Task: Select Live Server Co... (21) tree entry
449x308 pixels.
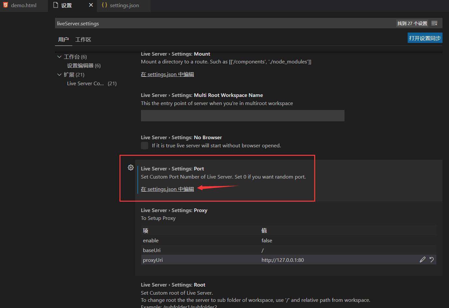Action: coord(92,84)
